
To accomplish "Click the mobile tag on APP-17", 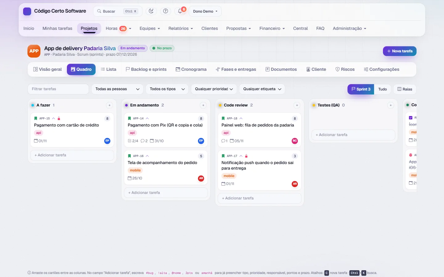I will (229, 176).
